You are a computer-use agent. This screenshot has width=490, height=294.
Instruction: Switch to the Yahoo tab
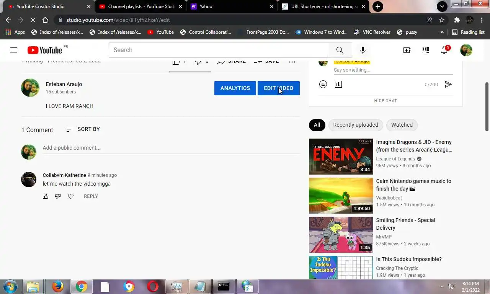(232, 7)
